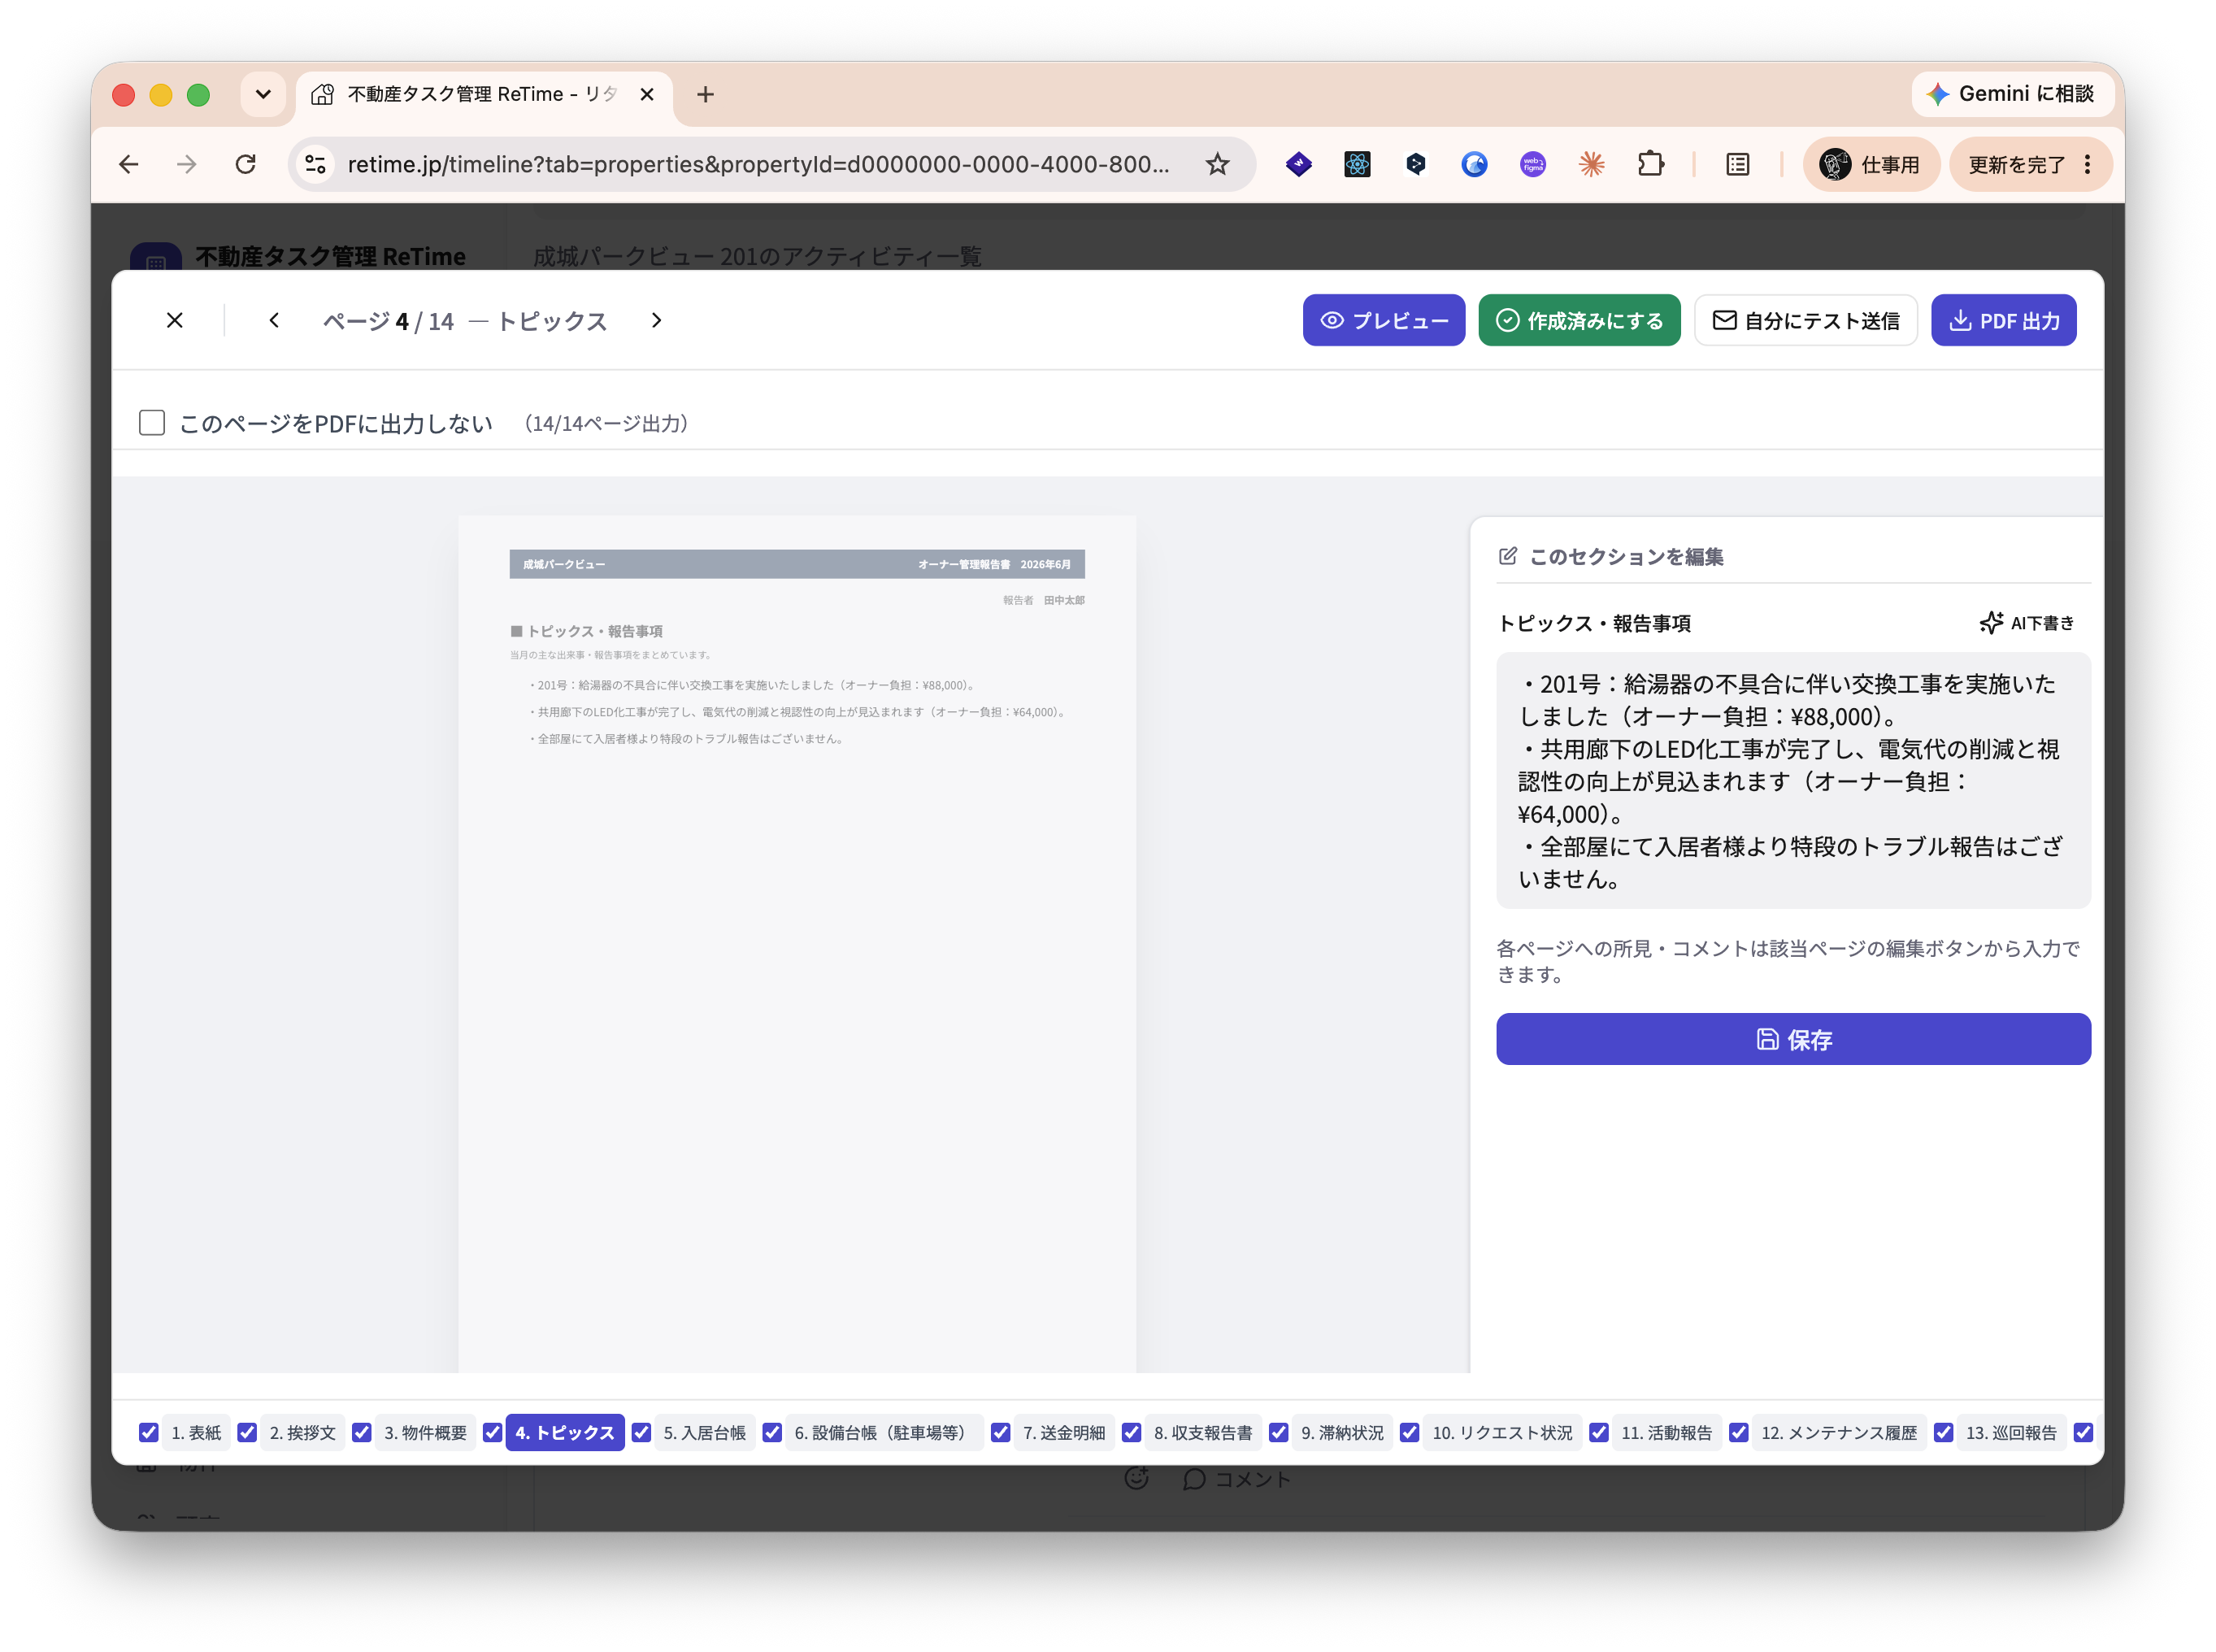The height and width of the screenshot is (1652, 2216).
Task: Go to next page with right chevron
Action: (656, 320)
